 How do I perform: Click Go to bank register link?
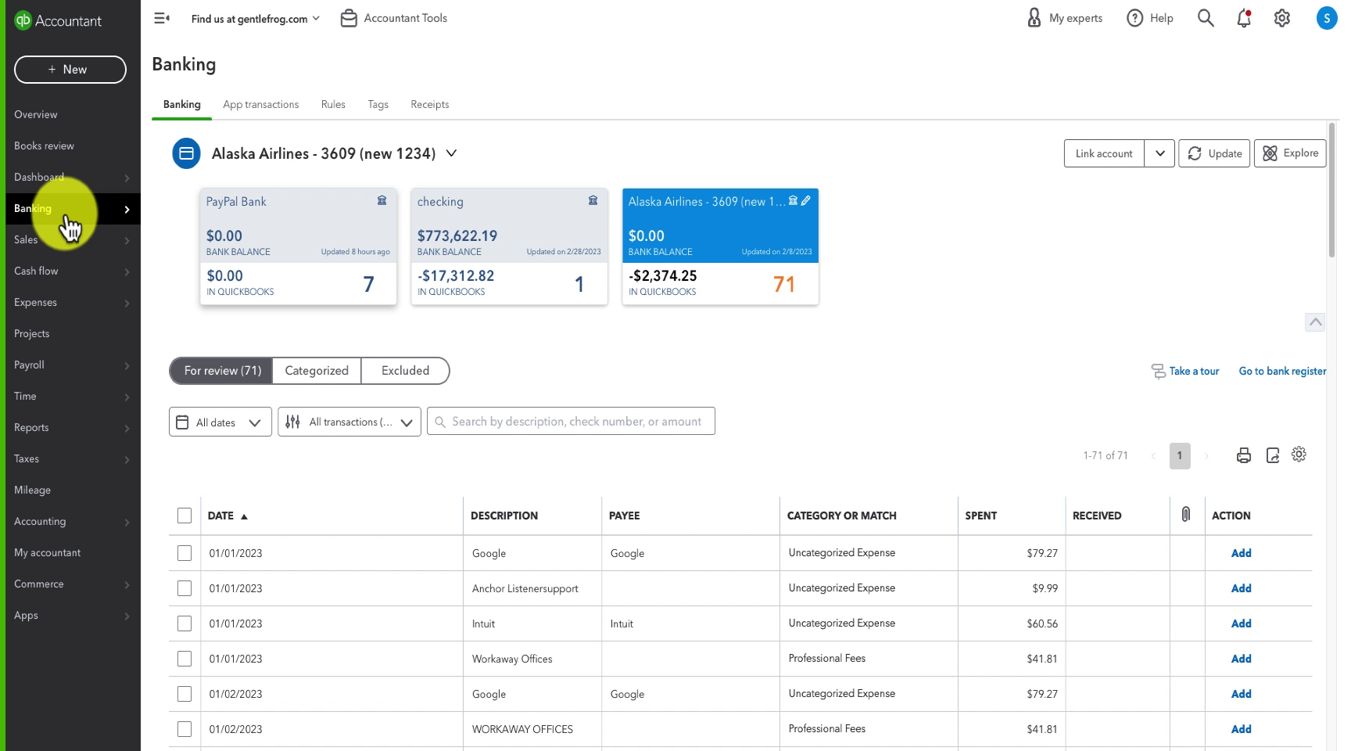pyautogui.click(x=1282, y=371)
